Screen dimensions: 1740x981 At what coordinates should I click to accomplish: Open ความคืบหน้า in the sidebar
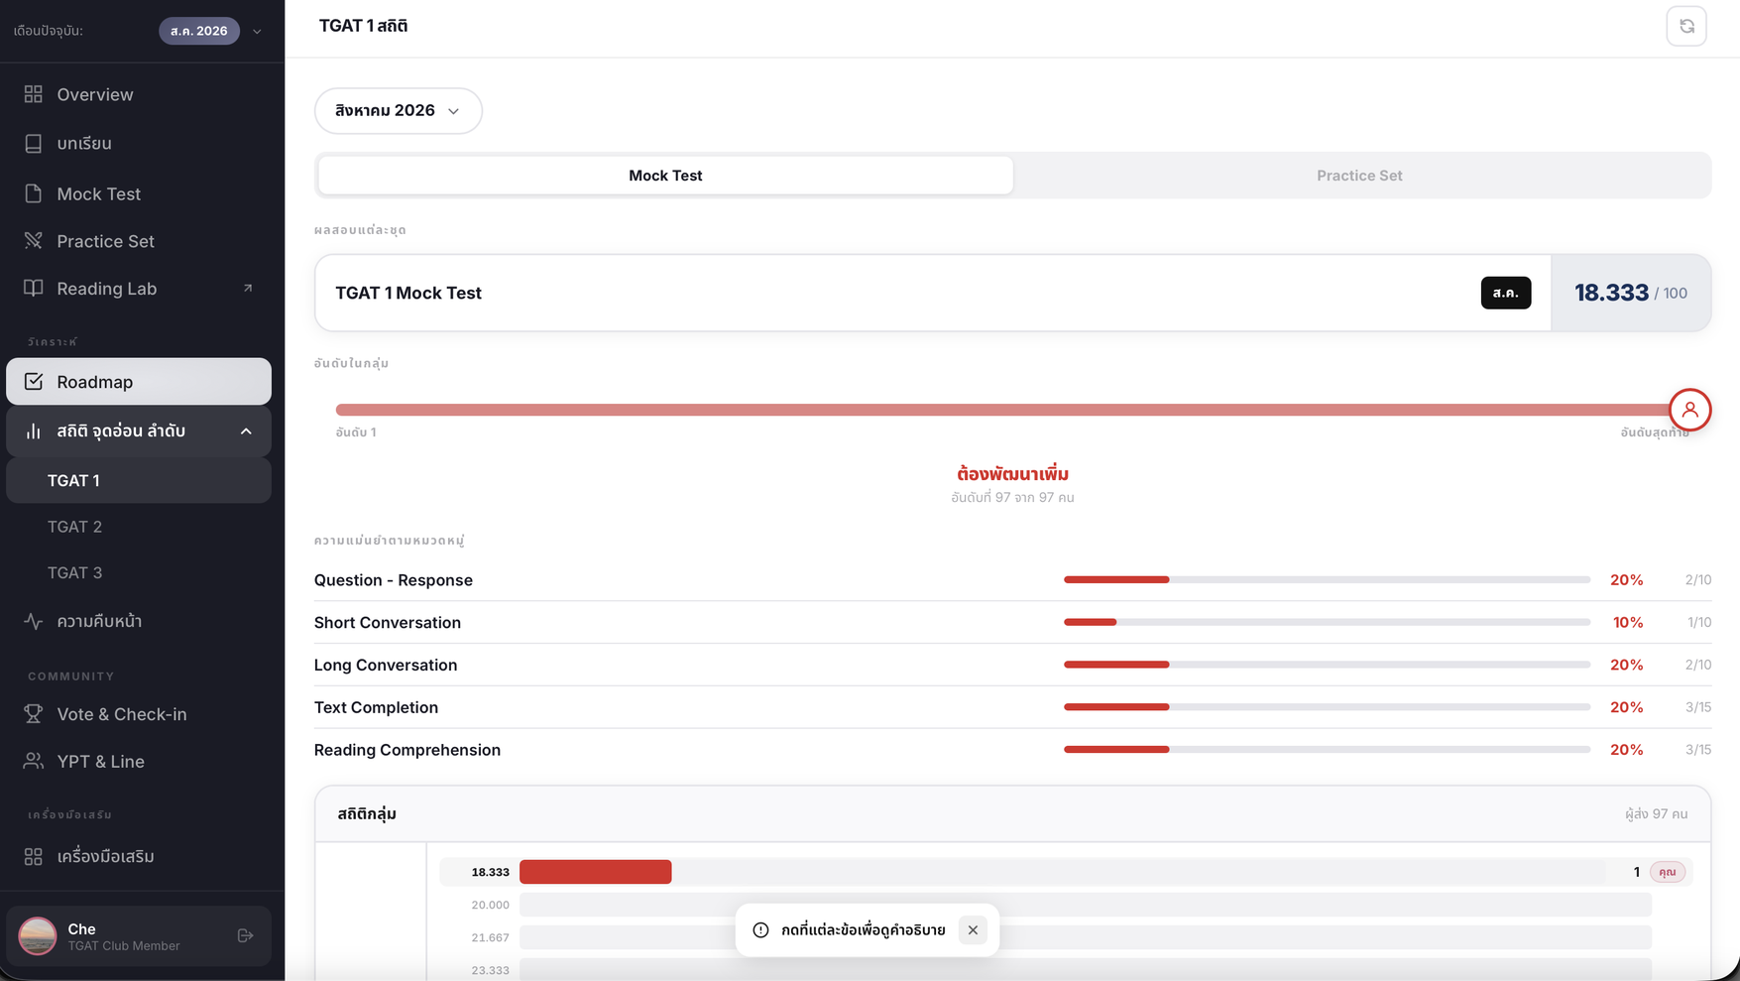[x=139, y=622]
